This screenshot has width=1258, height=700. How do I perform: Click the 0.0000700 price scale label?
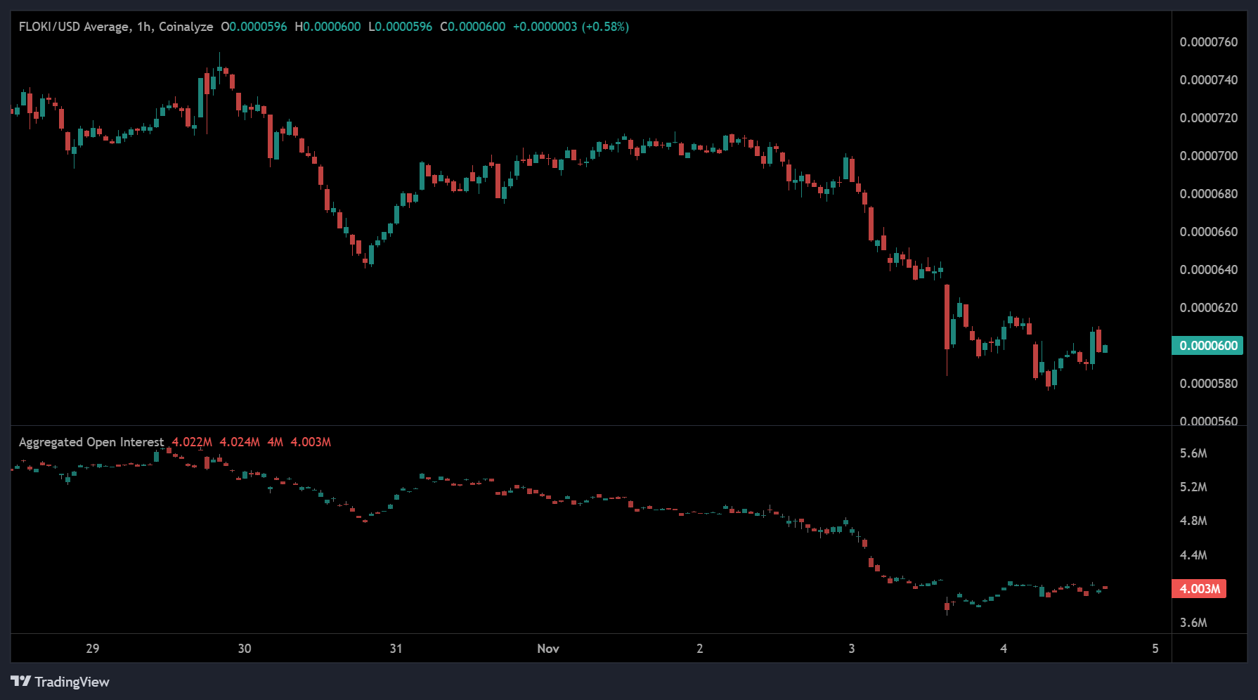coord(1208,156)
